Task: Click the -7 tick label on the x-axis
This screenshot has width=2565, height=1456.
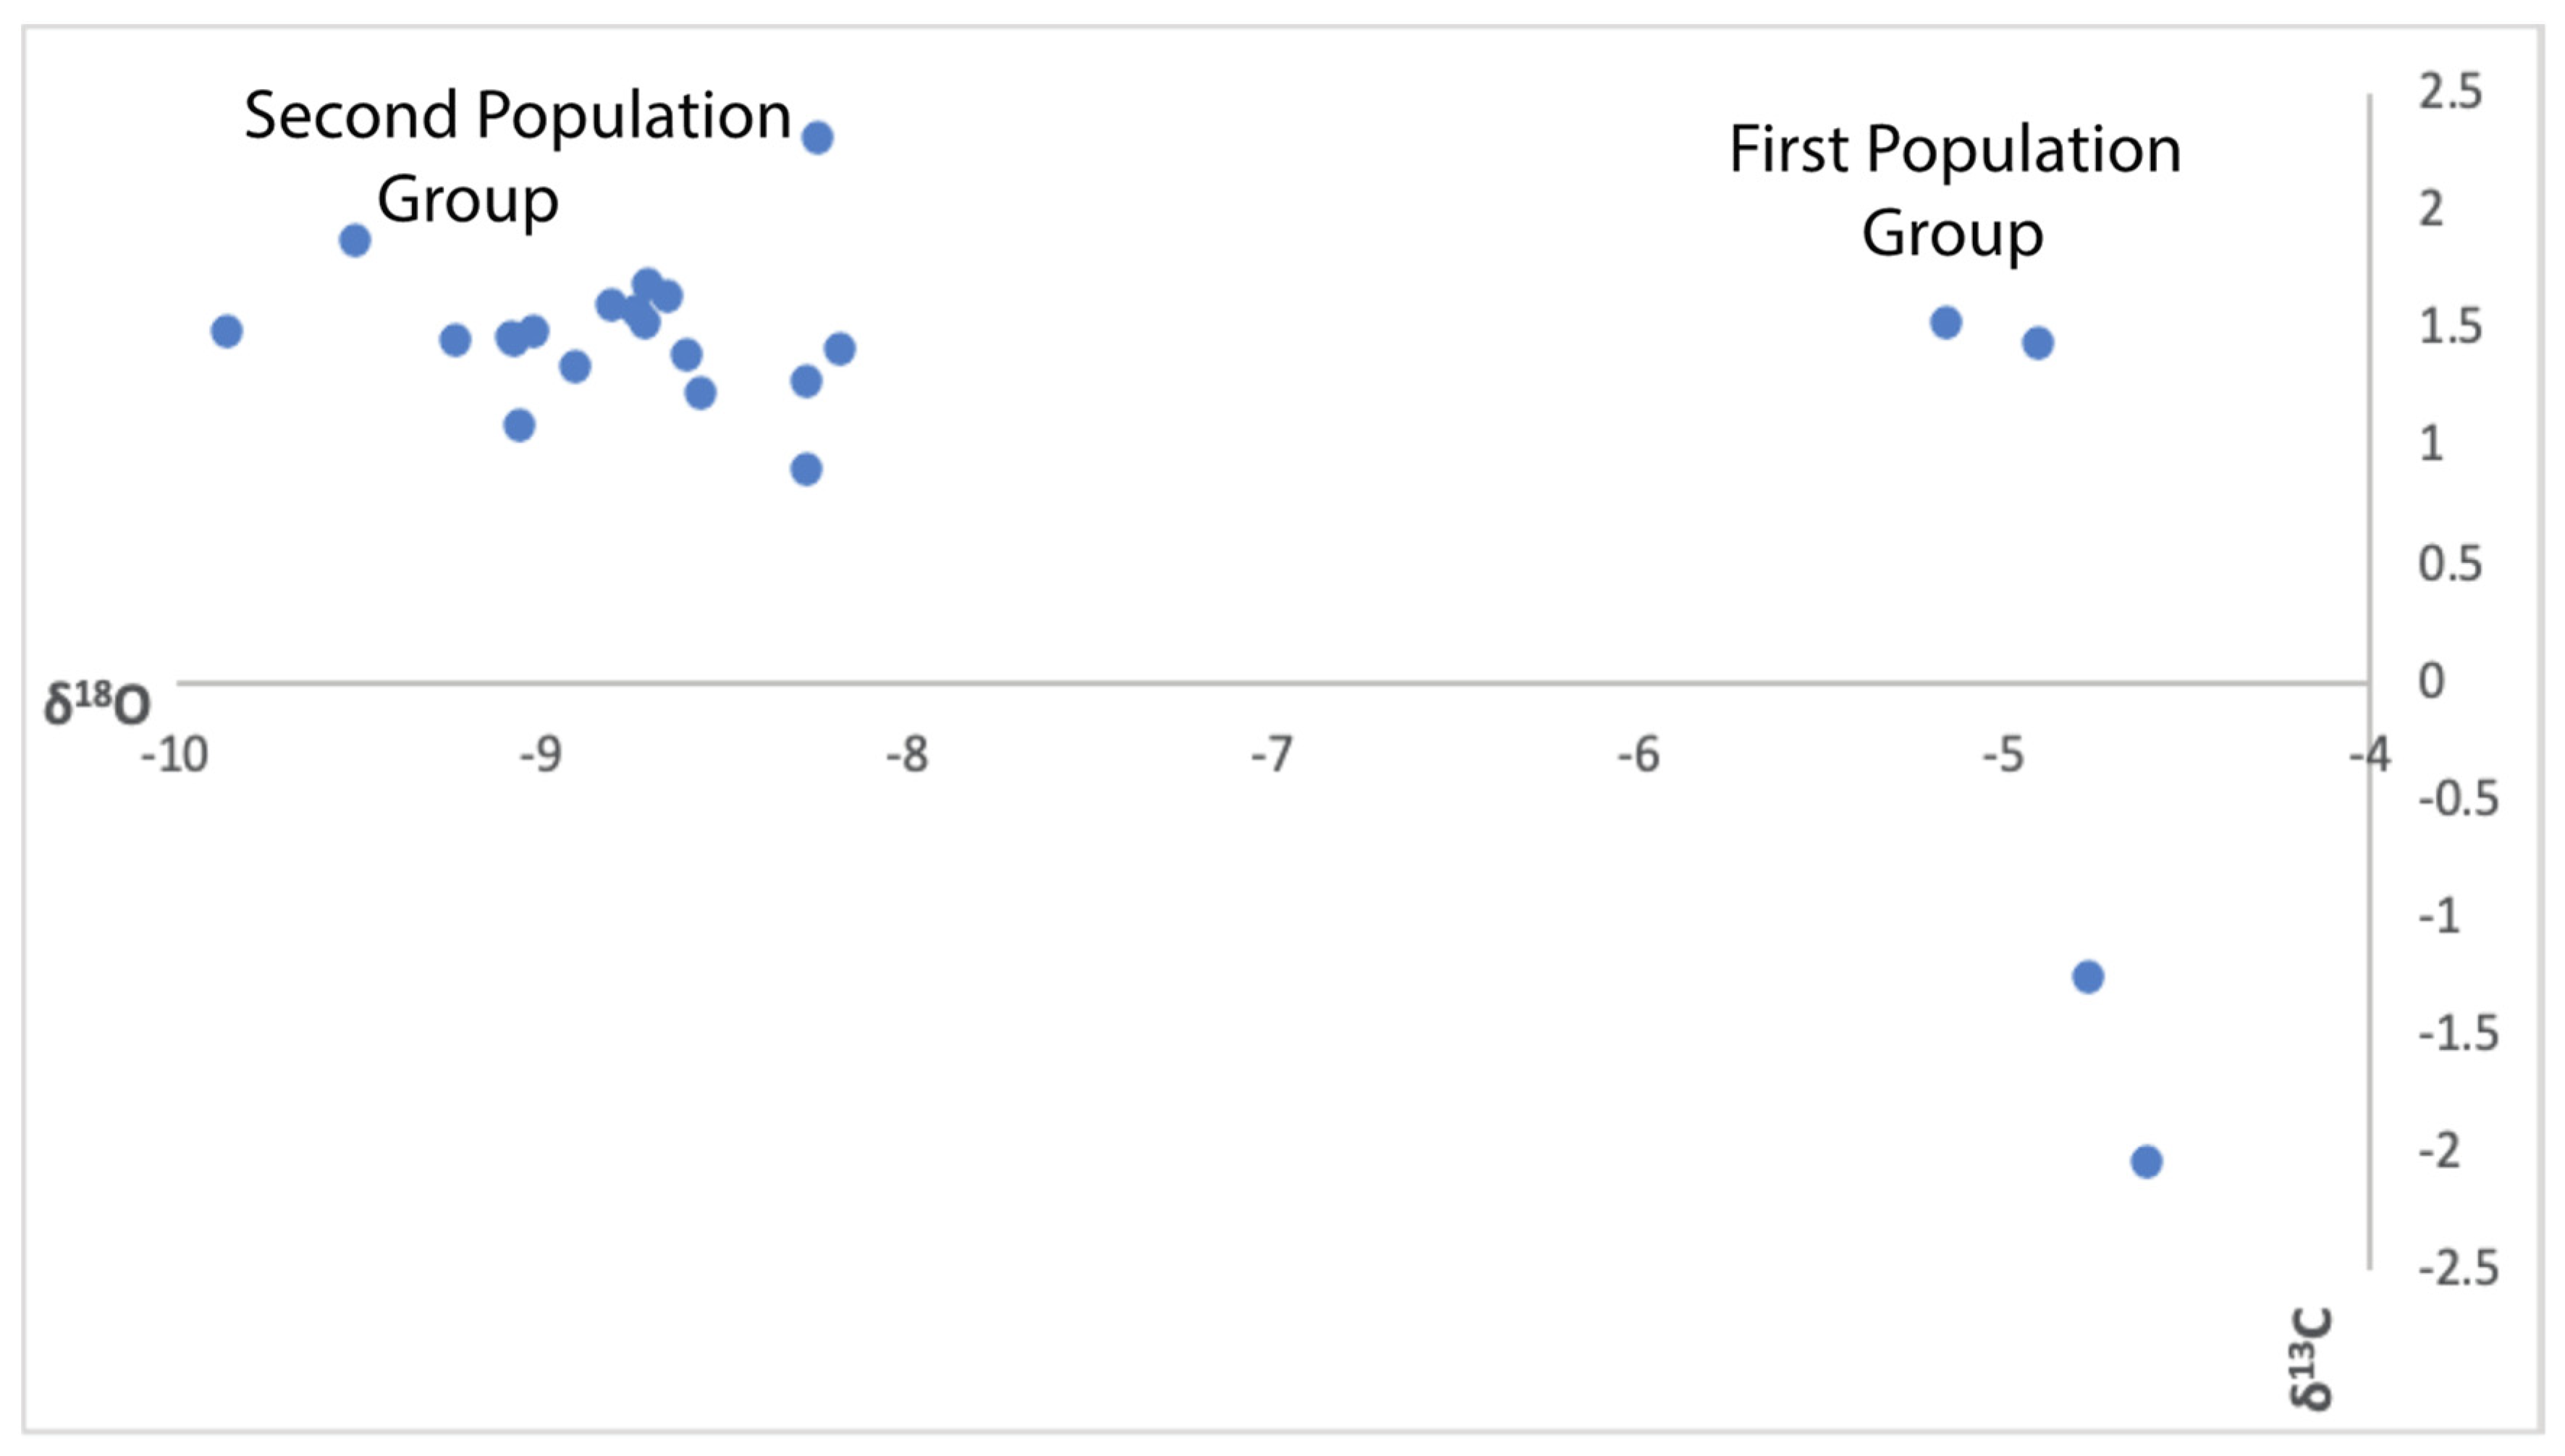Action: [1271, 755]
